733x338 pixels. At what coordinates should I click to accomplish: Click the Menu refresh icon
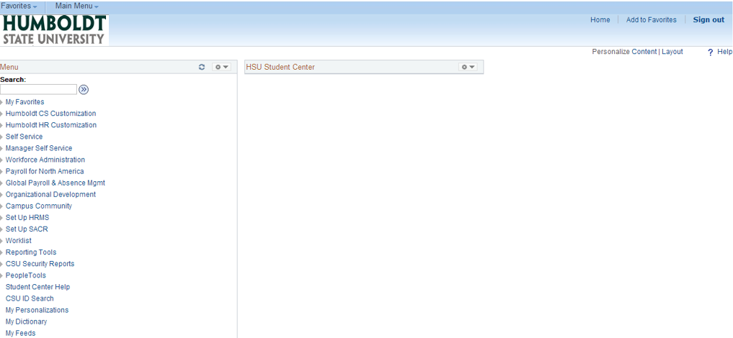click(202, 67)
